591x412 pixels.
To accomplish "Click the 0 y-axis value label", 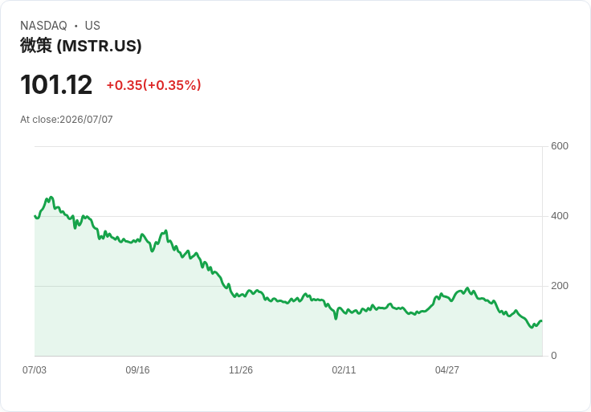I will (554, 356).
